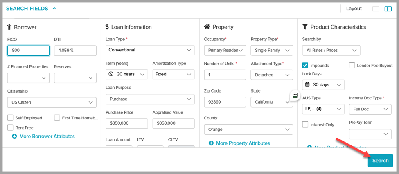Expand the Citizenship dropdown
Image resolution: width=399 pixels, height=174 pixels.
coord(52,102)
